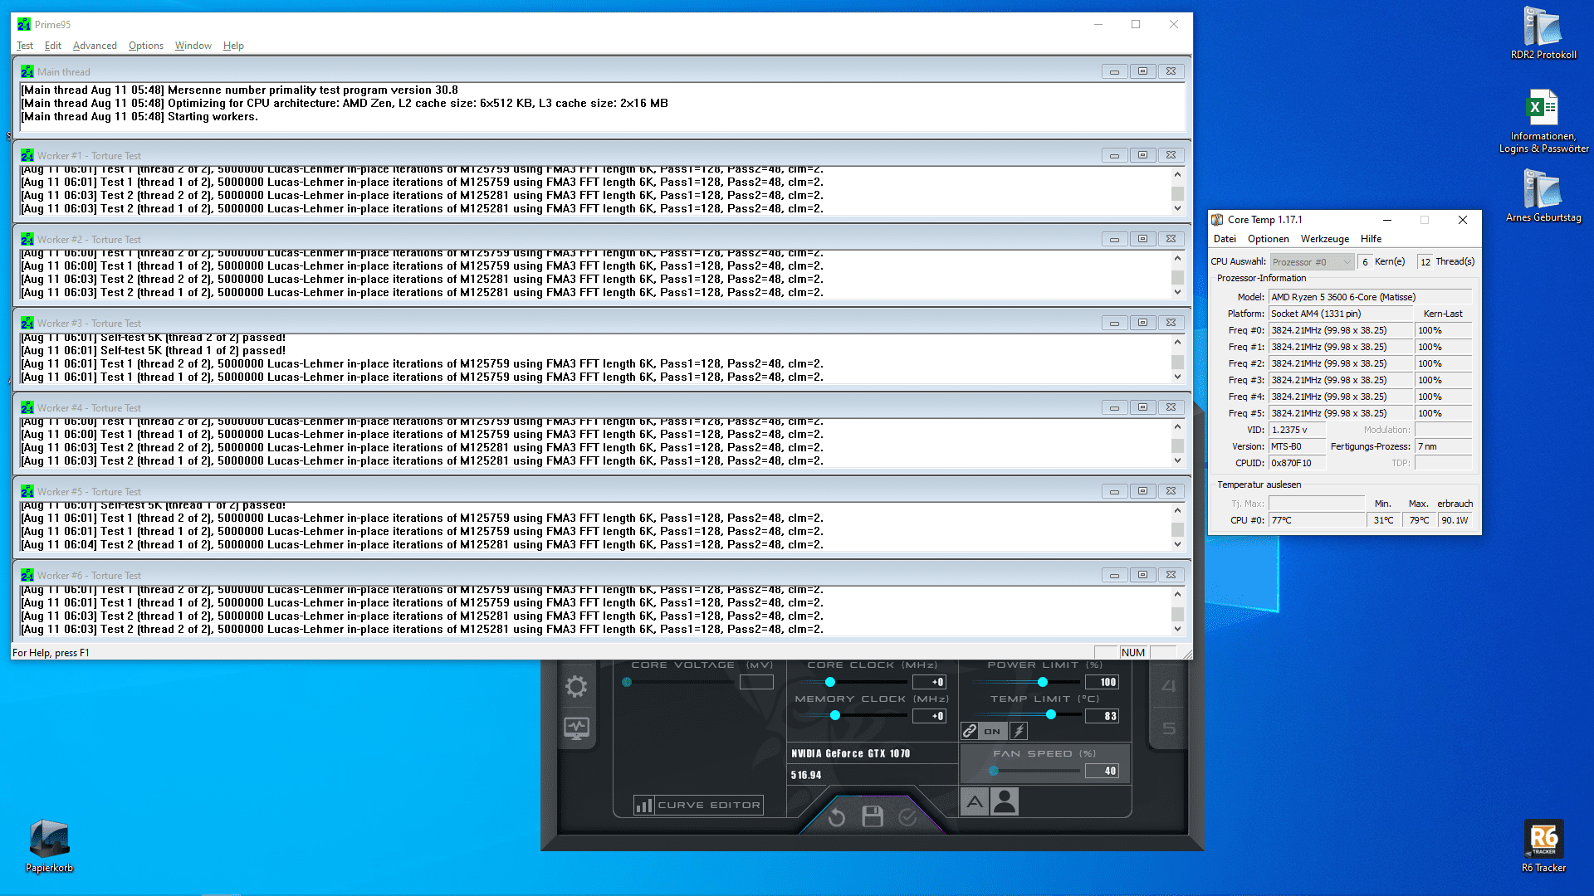1594x896 pixels.
Task: Open Core Temp Optionen menu
Action: coord(1269,239)
